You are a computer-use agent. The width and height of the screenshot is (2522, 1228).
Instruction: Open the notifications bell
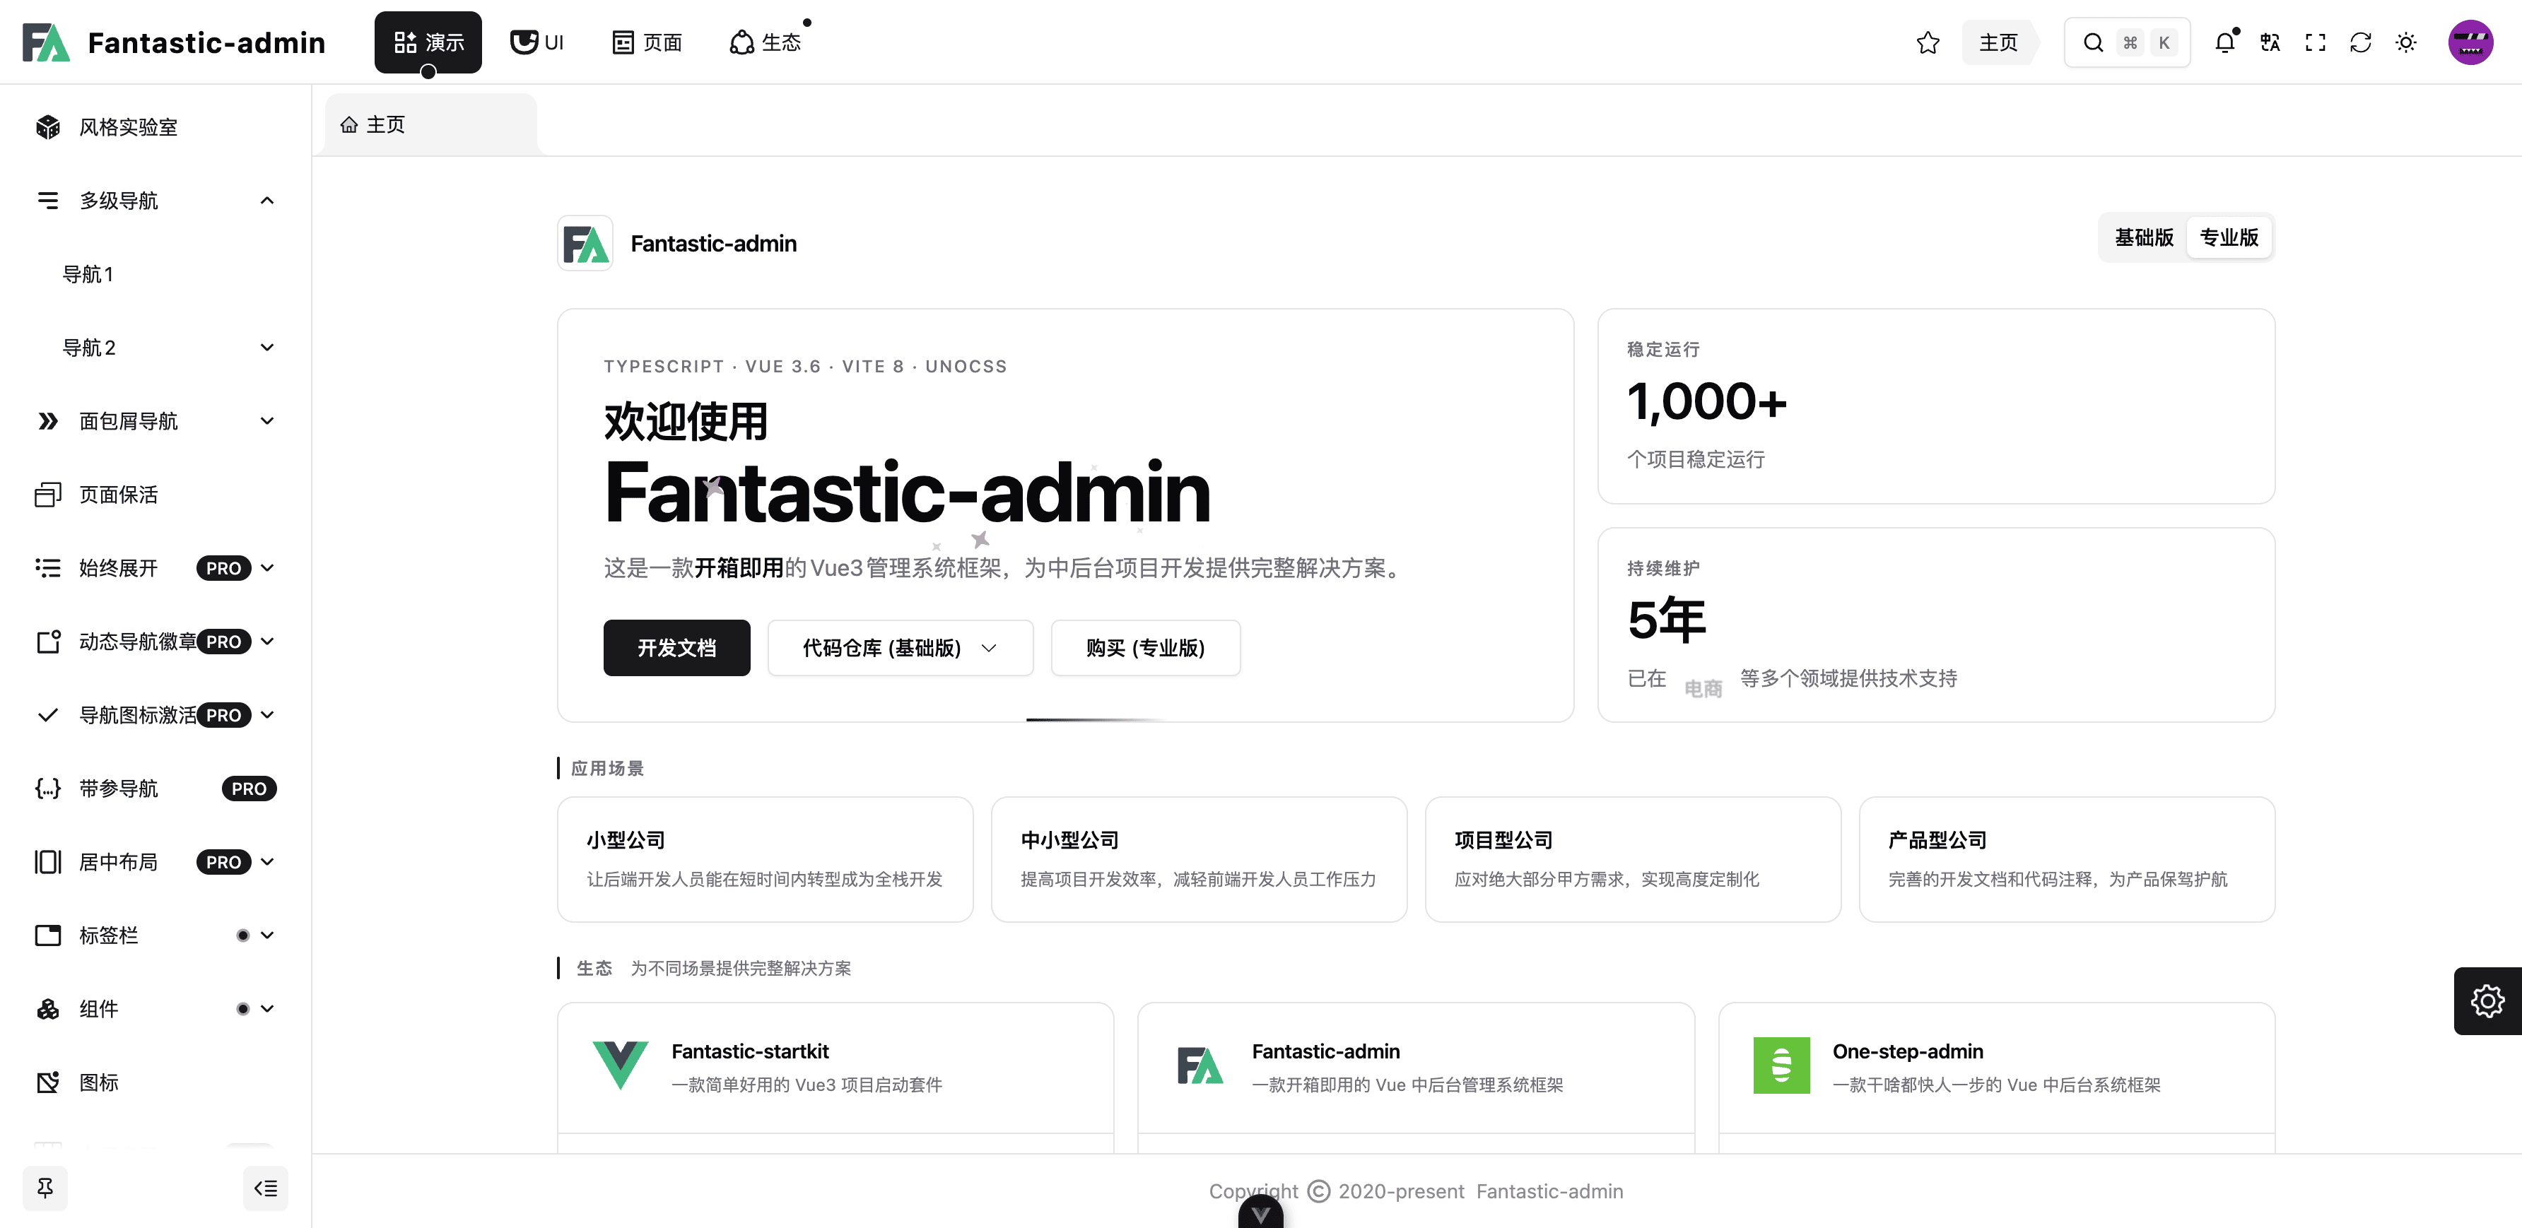pyautogui.click(x=2224, y=42)
